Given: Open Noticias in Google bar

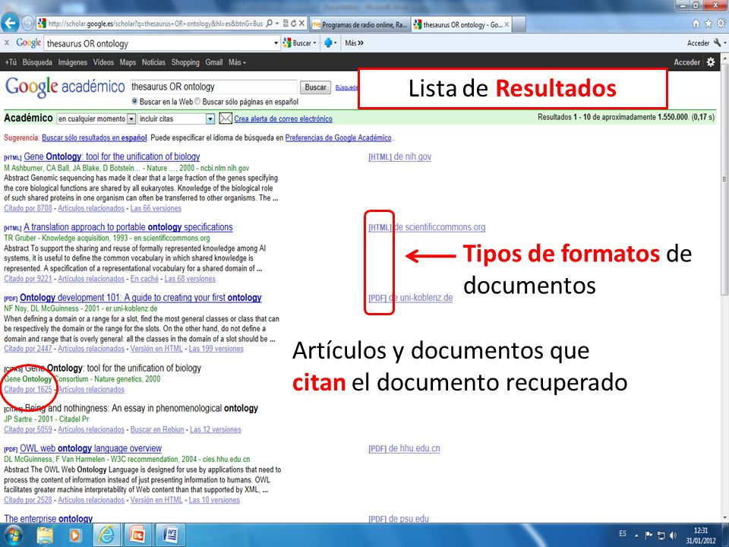Looking at the screenshot, I should point(153,62).
